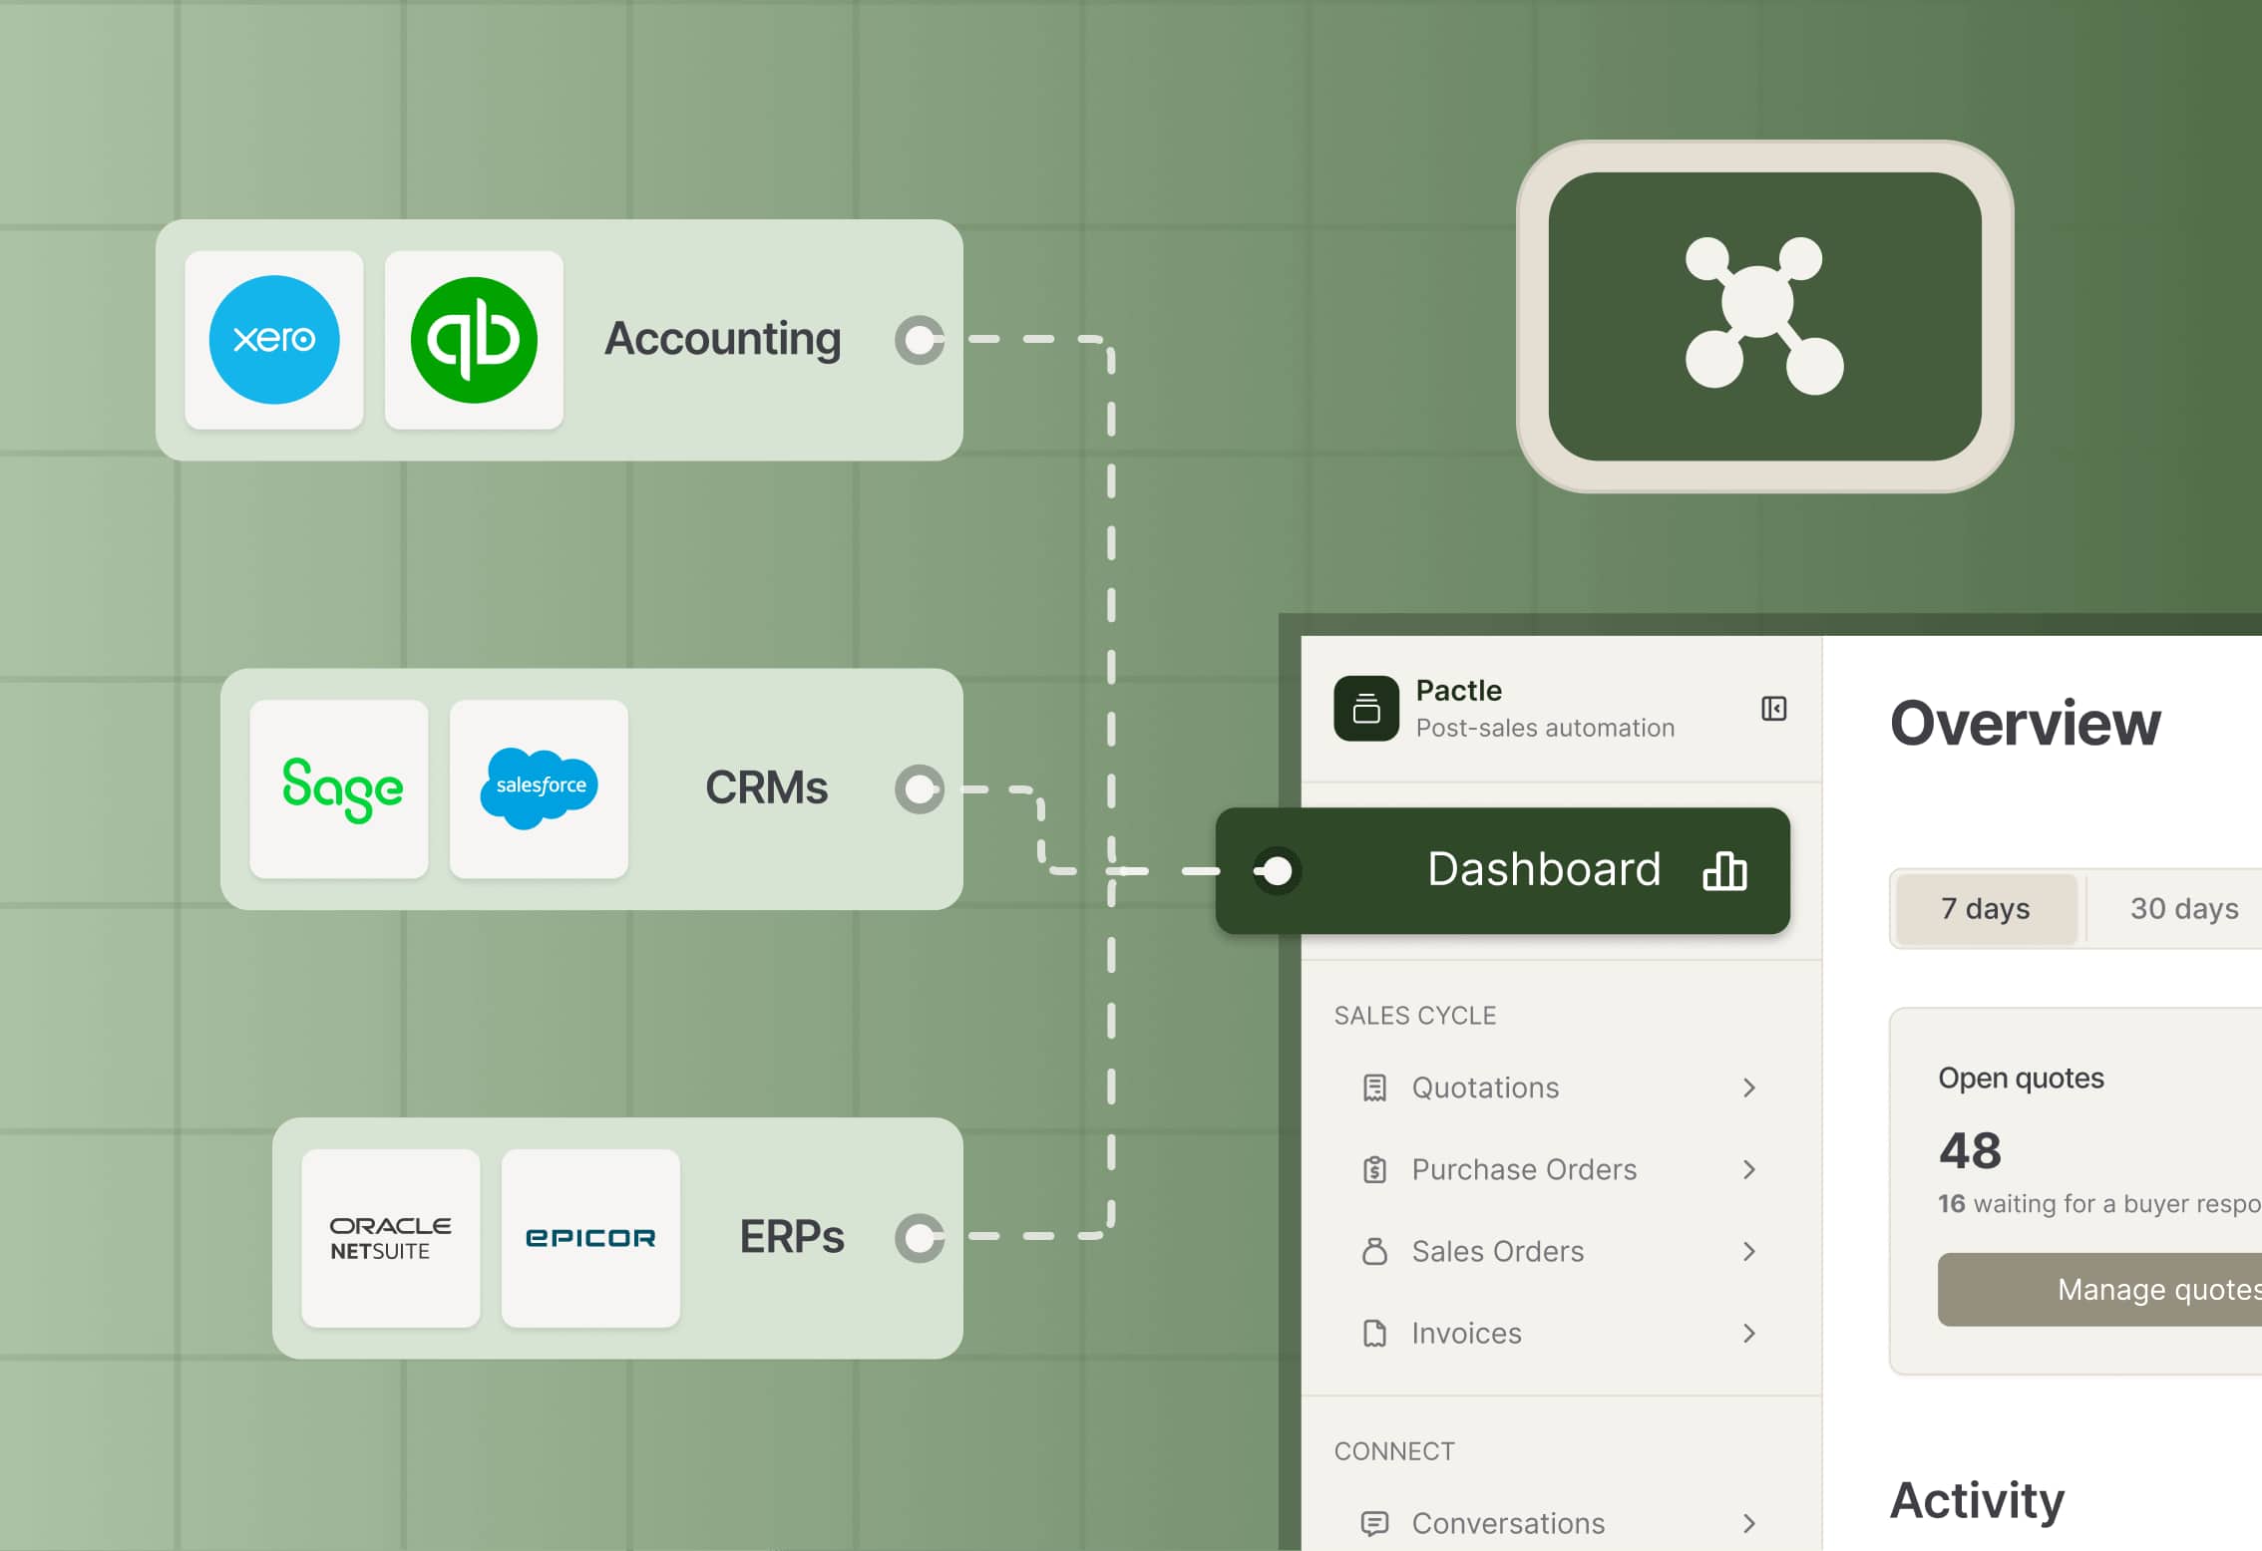
Task: Toggle the Accounting connection node
Action: coord(918,340)
